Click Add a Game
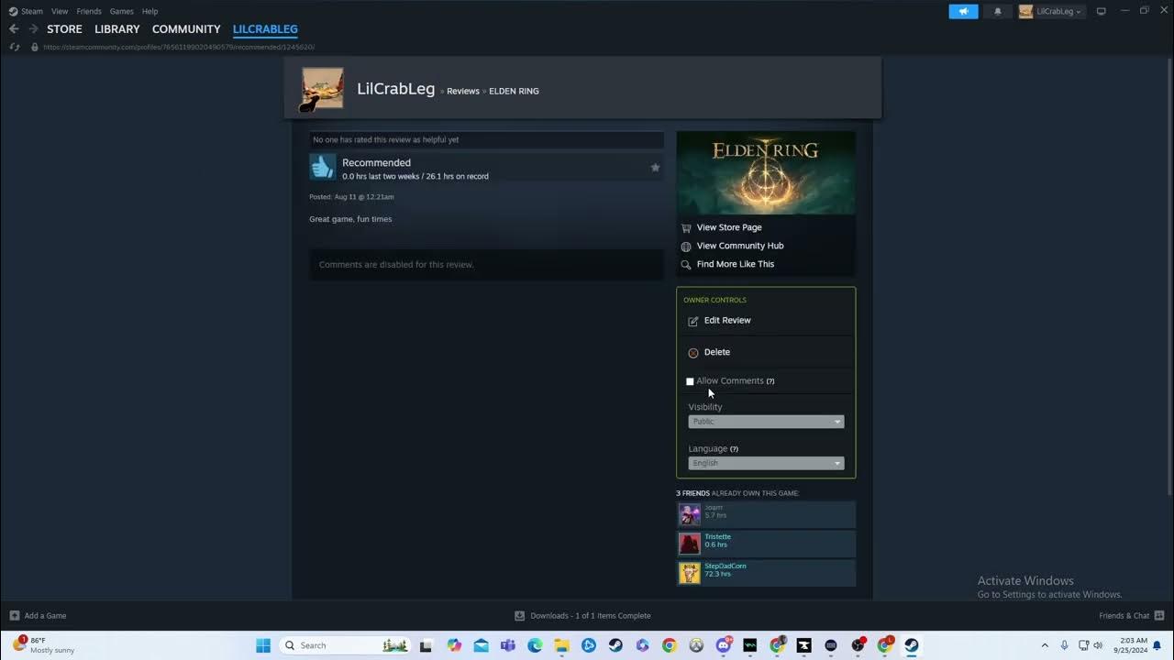 [x=38, y=616]
